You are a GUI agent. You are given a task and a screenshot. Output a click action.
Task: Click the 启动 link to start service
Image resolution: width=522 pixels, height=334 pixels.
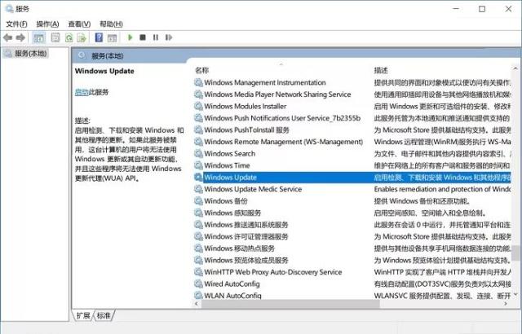(x=81, y=92)
